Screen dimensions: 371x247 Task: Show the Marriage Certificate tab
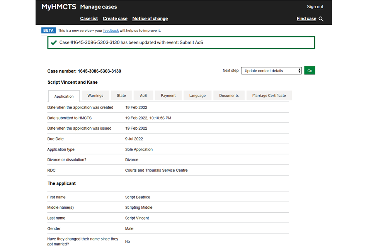tap(269, 96)
